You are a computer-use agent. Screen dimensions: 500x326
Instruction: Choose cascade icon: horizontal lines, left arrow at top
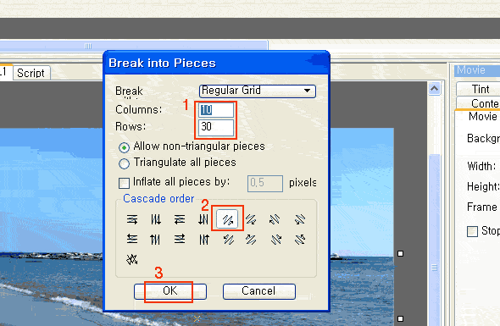click(132, 239)
